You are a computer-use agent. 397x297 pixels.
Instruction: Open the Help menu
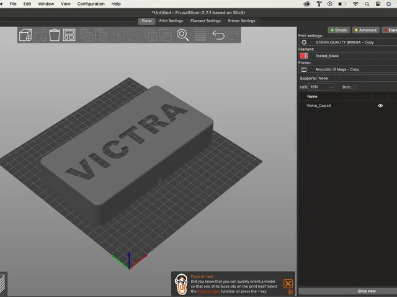pyautogui.click(x=116, y=4)
